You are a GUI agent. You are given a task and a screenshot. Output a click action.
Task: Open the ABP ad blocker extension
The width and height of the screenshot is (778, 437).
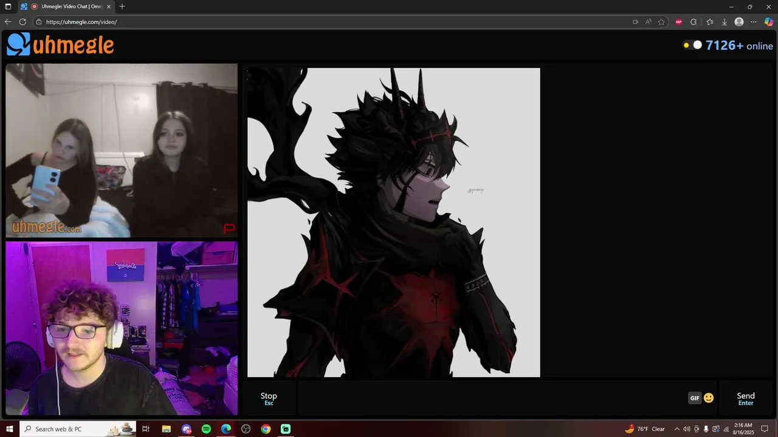click(x=679, y=22)
